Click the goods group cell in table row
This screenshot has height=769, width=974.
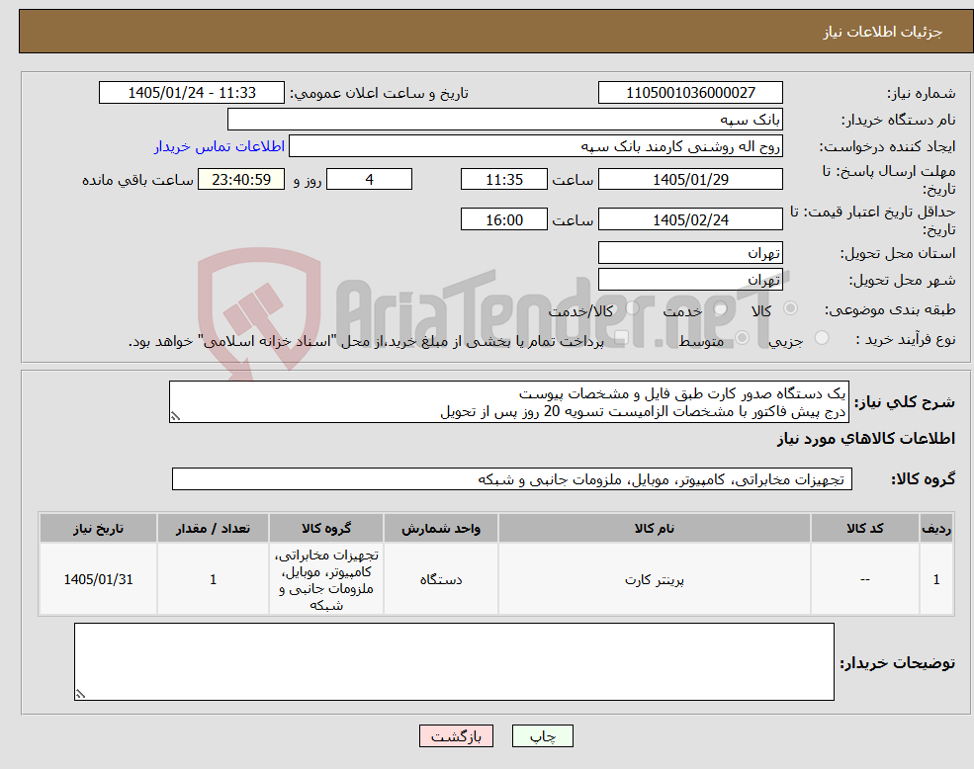tap(326, 579)
